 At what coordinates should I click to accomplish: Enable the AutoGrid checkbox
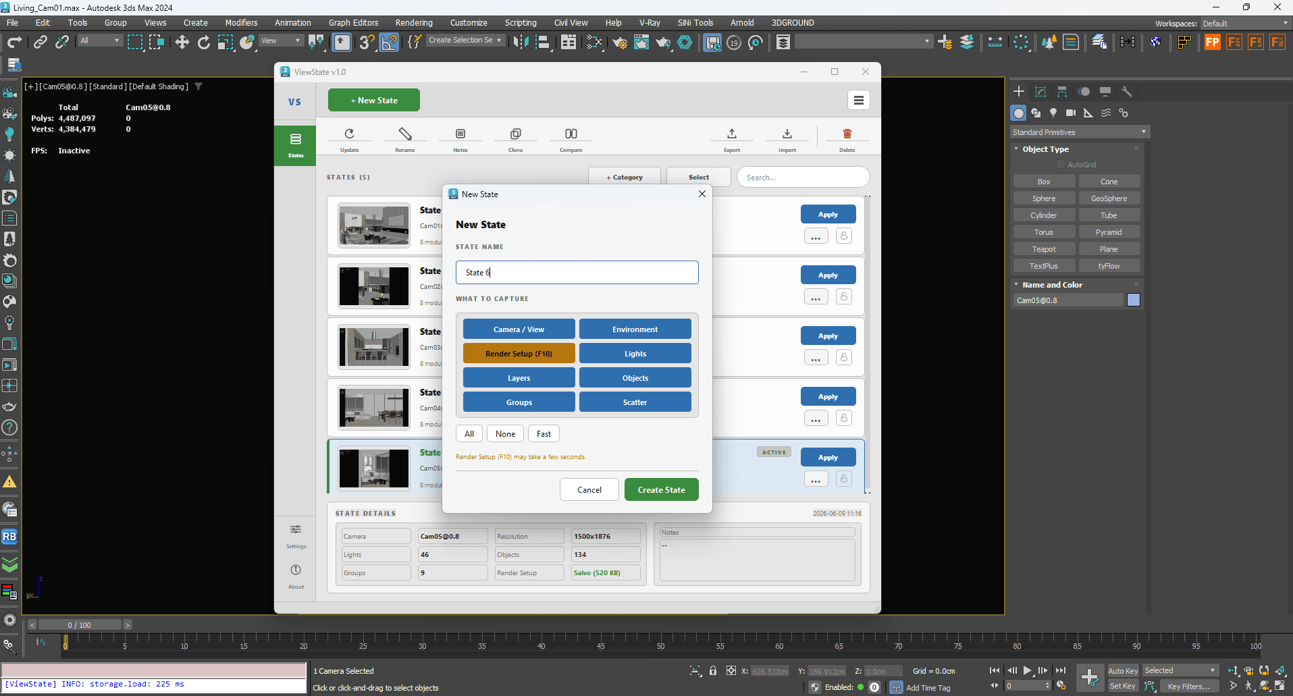click(x=1060, y=165)
